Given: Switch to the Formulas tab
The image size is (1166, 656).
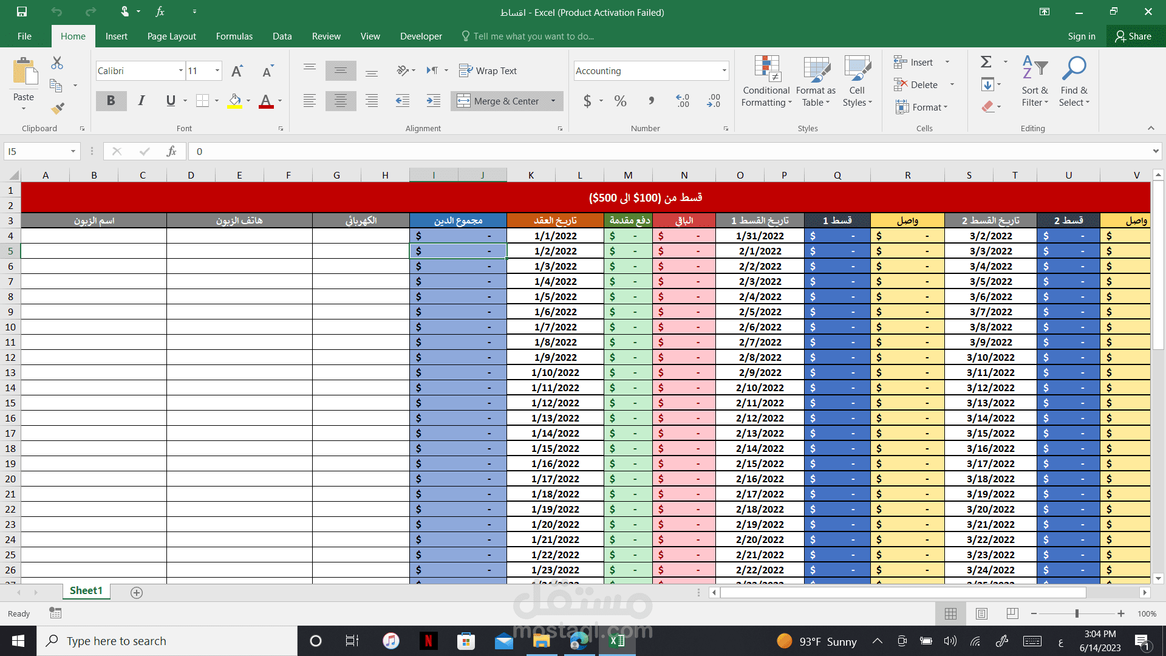Looking at the screenshot, I should pos(234,36).
